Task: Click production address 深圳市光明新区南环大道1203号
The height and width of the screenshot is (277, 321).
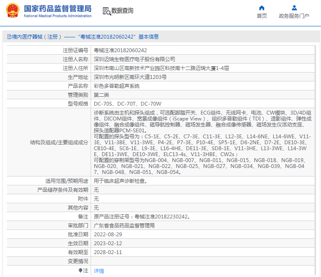Action: point(130,77)
